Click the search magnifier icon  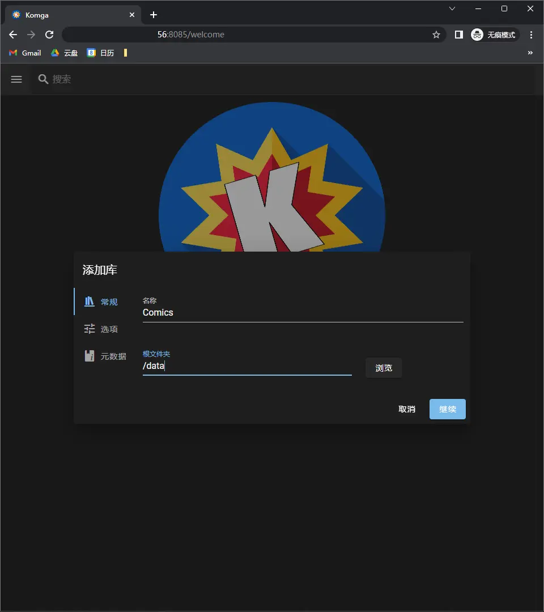coord(43,79)
